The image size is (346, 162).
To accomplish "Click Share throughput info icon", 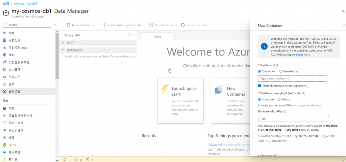I will [x=308, y=86].
